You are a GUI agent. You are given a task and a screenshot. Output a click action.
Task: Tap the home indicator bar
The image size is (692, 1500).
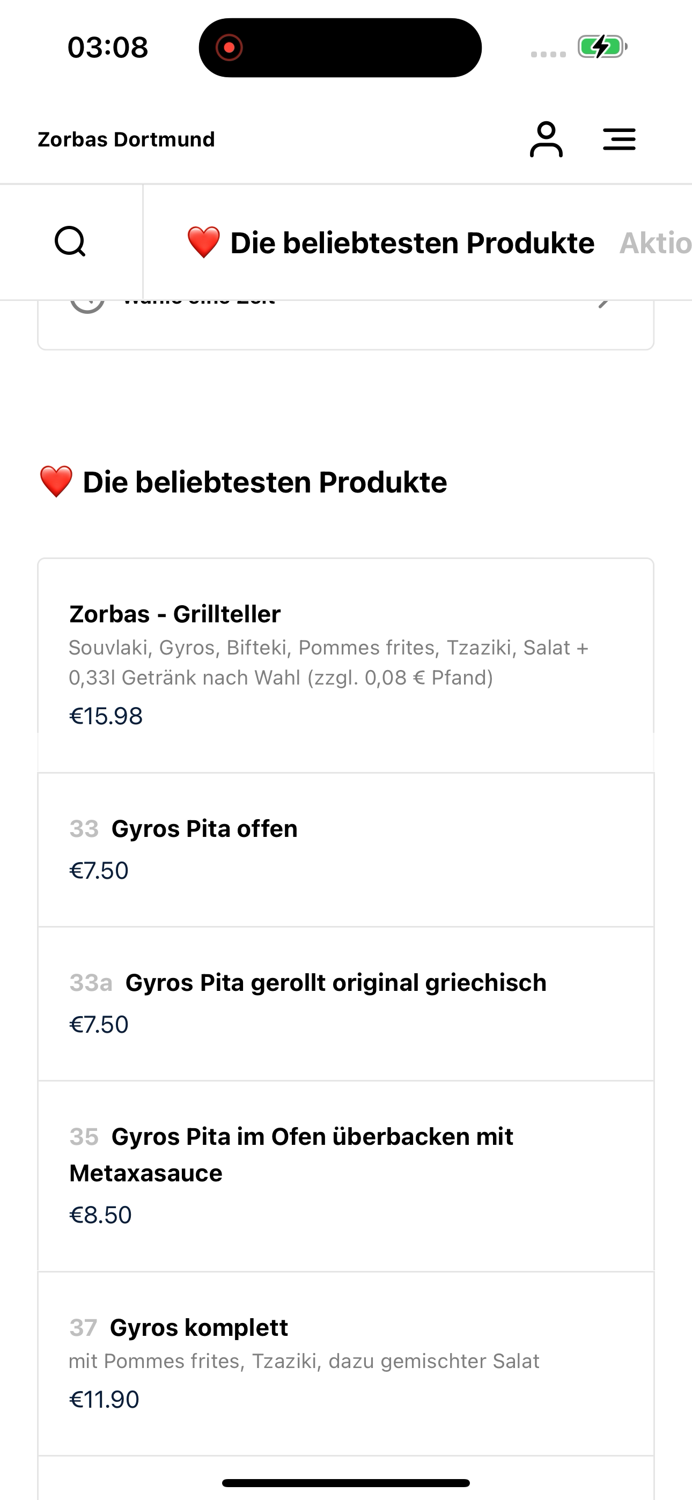point(346,1482)
